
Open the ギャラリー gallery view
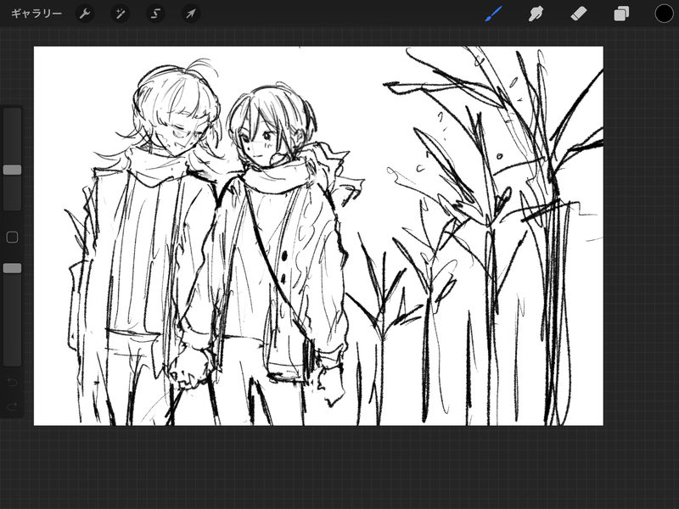[x=36, y=14]
